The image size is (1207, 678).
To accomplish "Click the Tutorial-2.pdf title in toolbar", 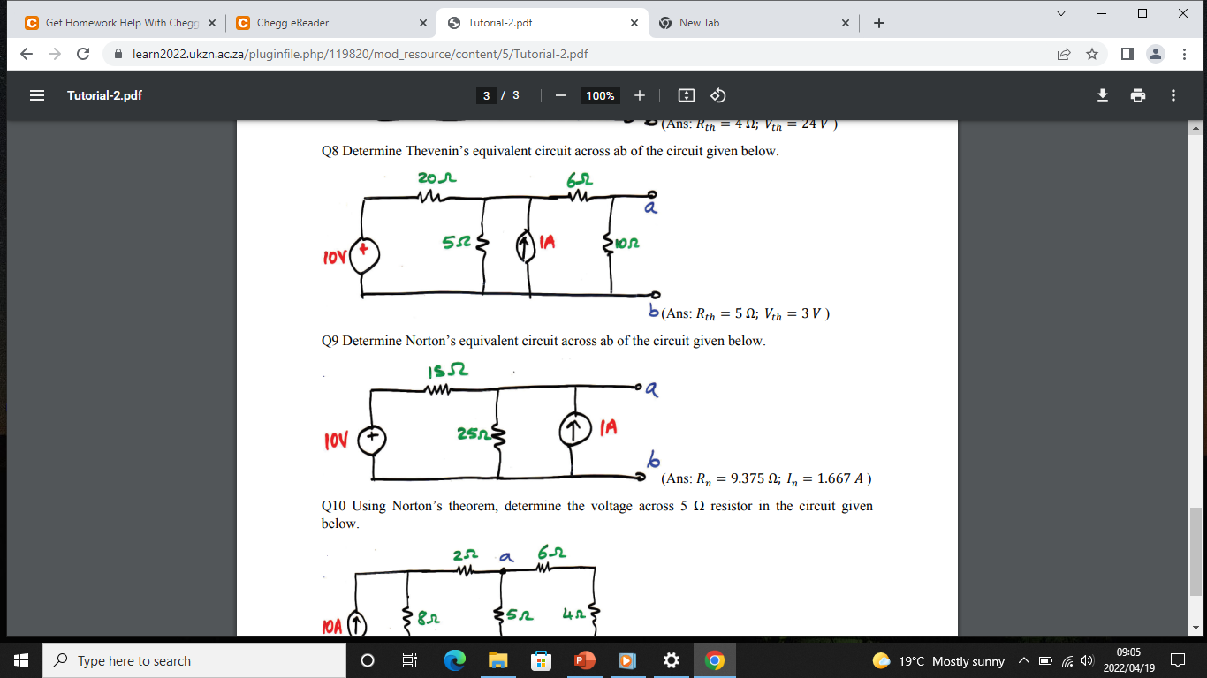I will tap(104, 95).
